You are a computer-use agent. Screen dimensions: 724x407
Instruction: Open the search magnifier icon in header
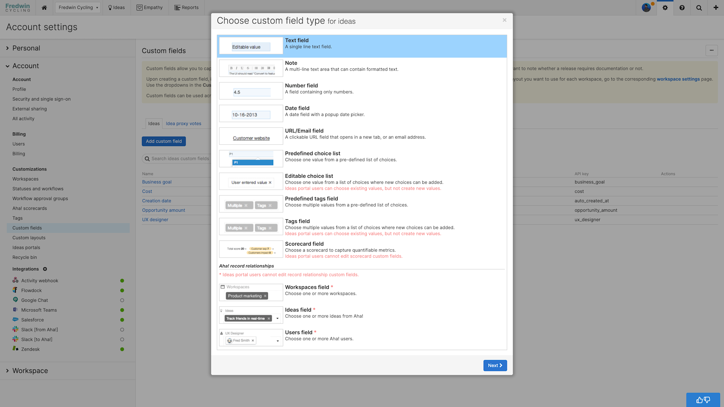click(x=699, y=8)
